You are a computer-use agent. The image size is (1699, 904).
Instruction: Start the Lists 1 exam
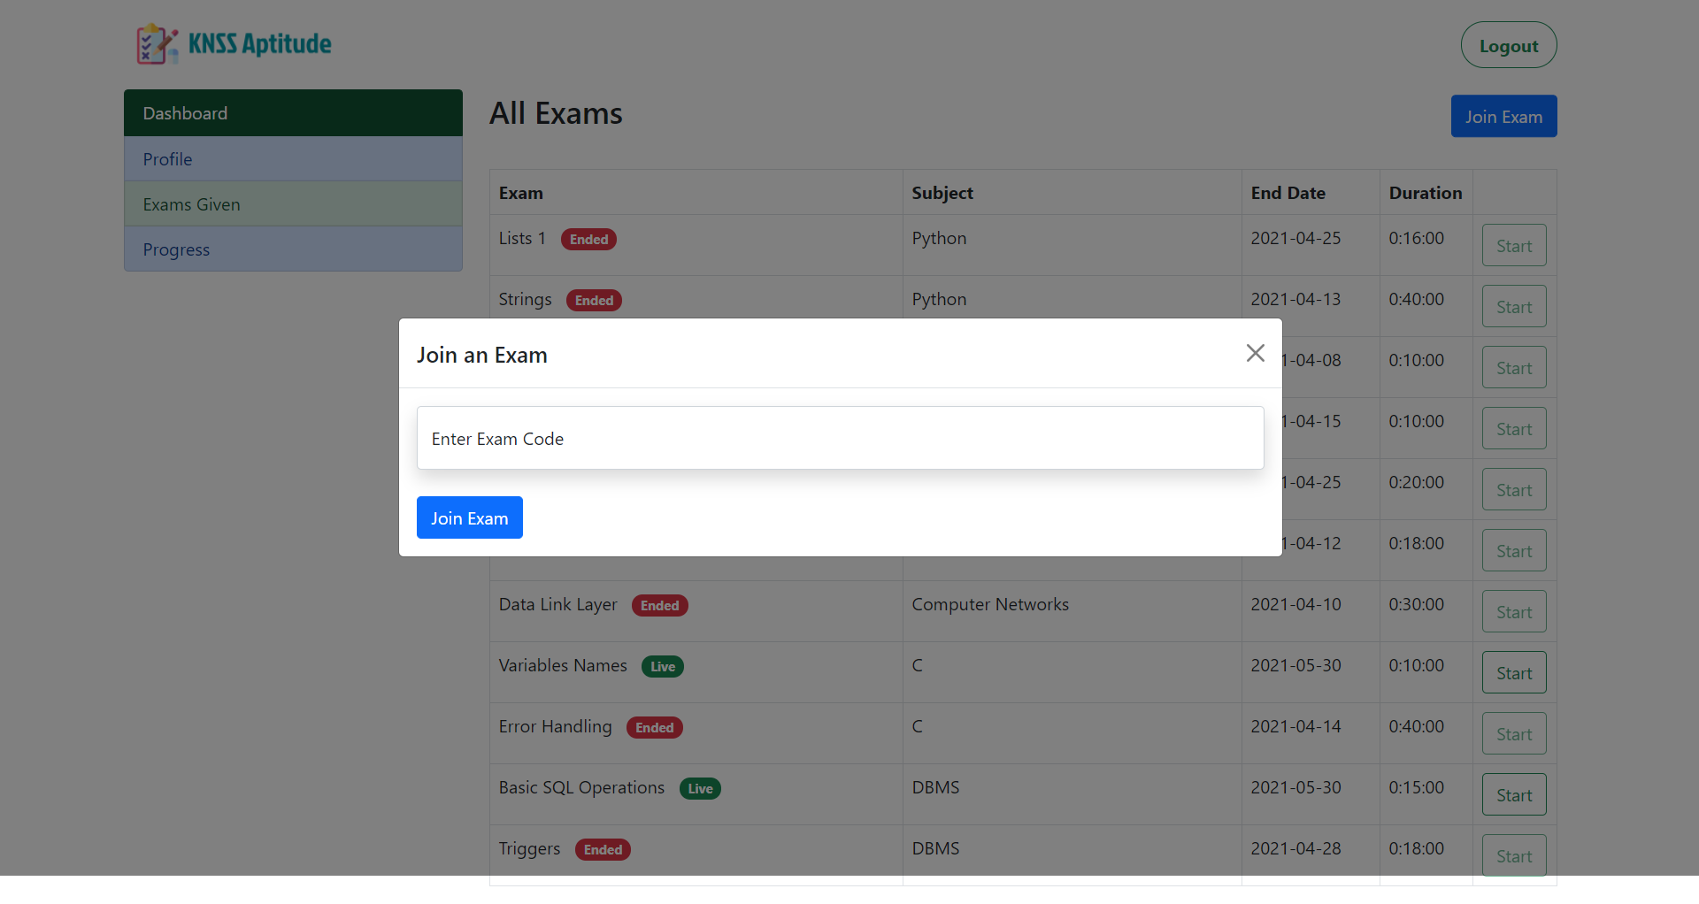click(1513, 246)
